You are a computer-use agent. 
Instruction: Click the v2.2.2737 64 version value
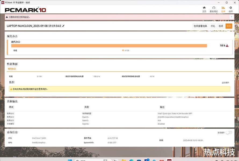(113, 138)
